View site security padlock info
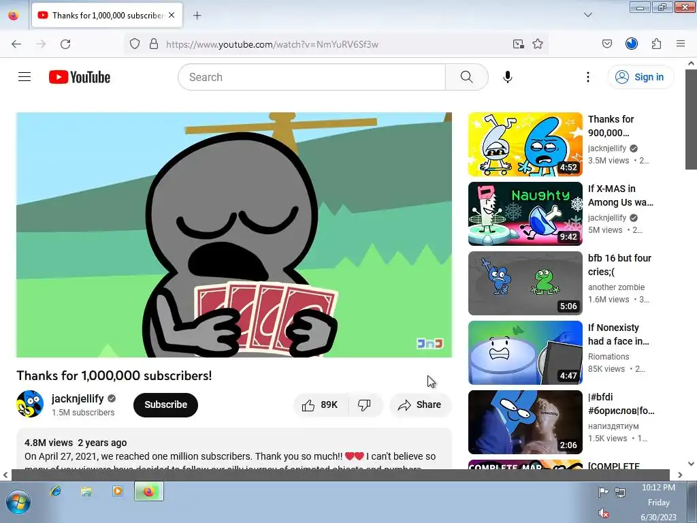This screenshot has height=523, width=697. (154, 44)
